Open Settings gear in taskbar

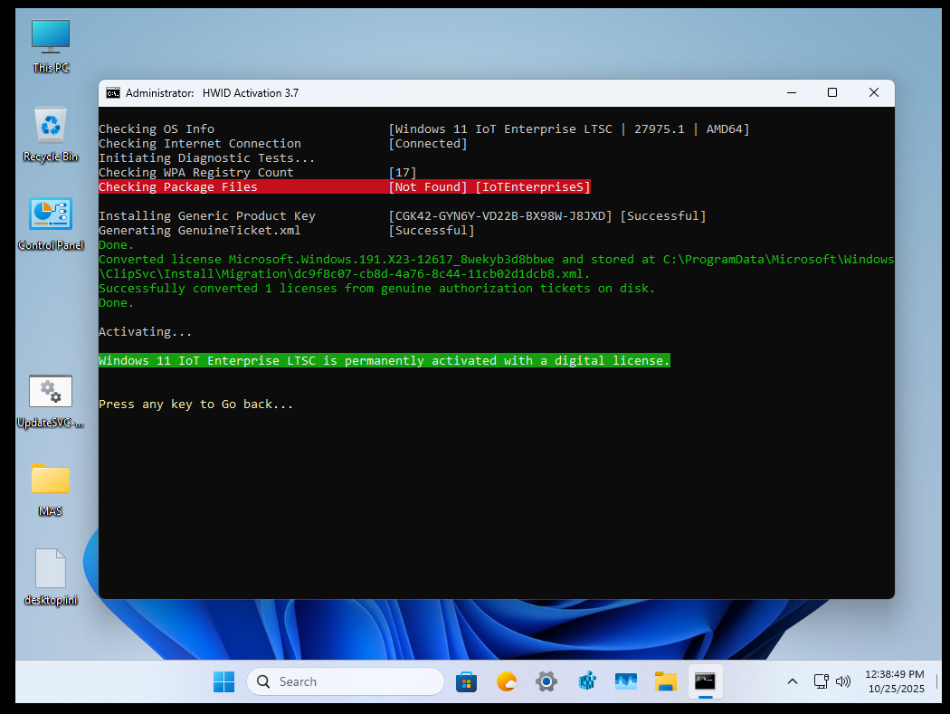tap(546, 682)
